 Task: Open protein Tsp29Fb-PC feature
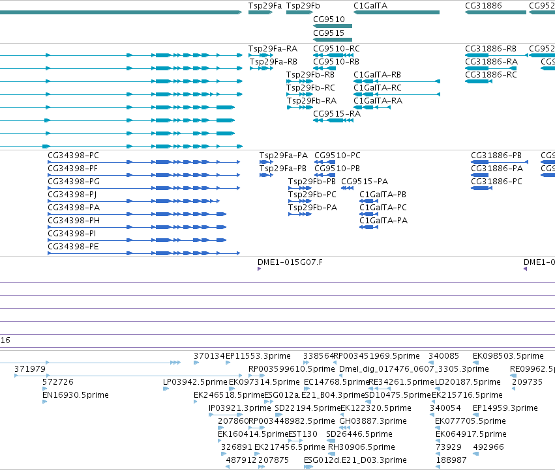pyautogui.click(x=300, y=201)
